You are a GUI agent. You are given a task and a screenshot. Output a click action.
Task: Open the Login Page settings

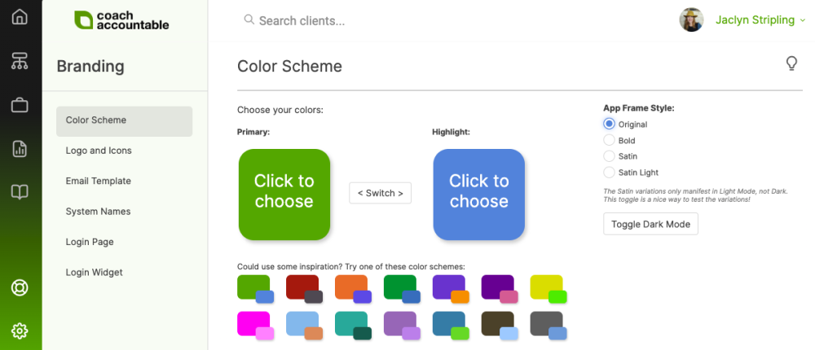point(90,242)
